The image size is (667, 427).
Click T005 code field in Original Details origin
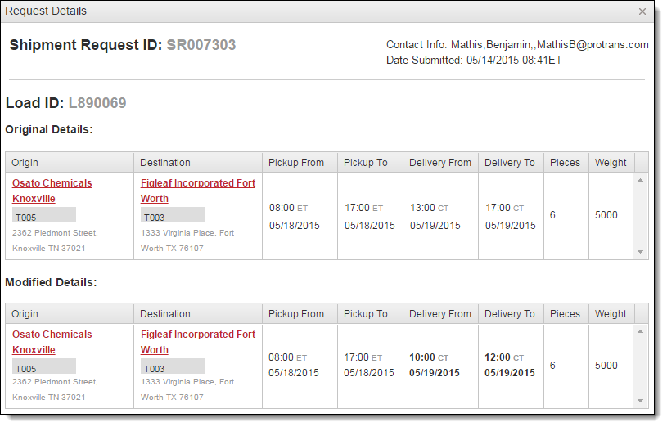point(44,217)
